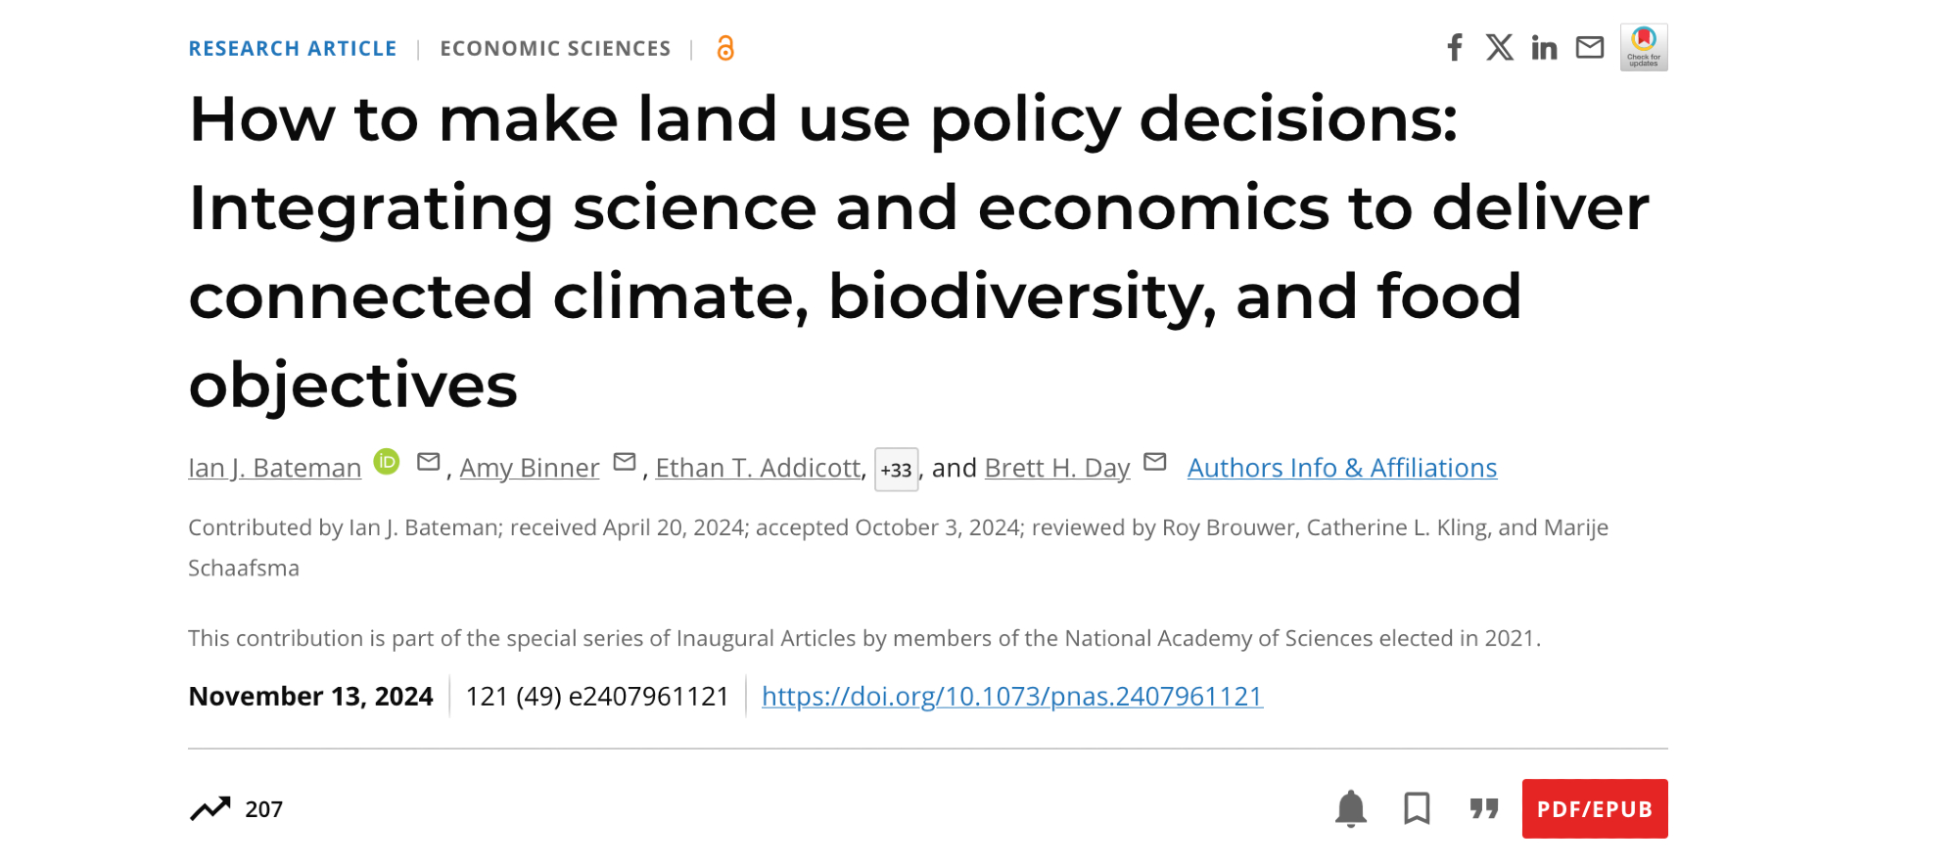Share article via email icon
The width and height of the screenshot is (1958, 867).
coord(1590,47)
